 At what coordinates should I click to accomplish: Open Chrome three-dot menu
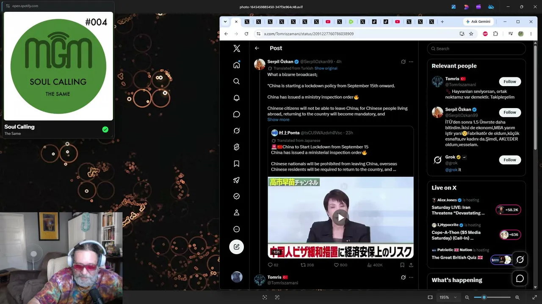[531, 34]
